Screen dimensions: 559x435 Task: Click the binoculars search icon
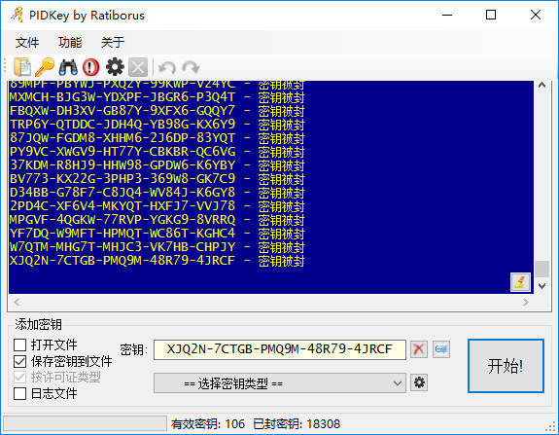[68, 67]
